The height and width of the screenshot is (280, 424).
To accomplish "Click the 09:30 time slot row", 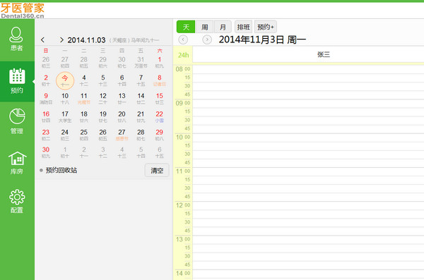I will 308,121.
